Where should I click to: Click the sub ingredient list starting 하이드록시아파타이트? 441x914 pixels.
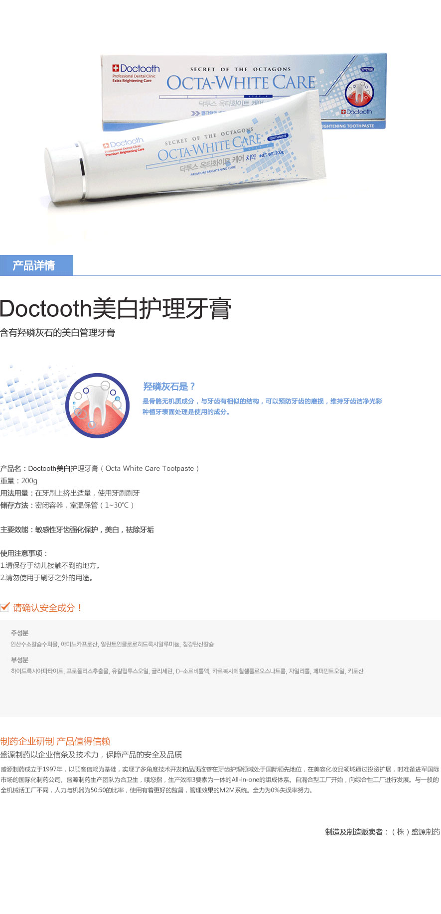coord(187,671)
